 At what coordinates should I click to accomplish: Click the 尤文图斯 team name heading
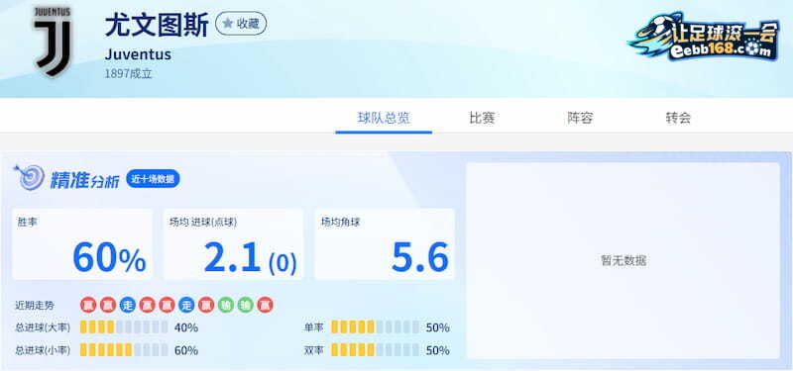(x=157, y=25)
